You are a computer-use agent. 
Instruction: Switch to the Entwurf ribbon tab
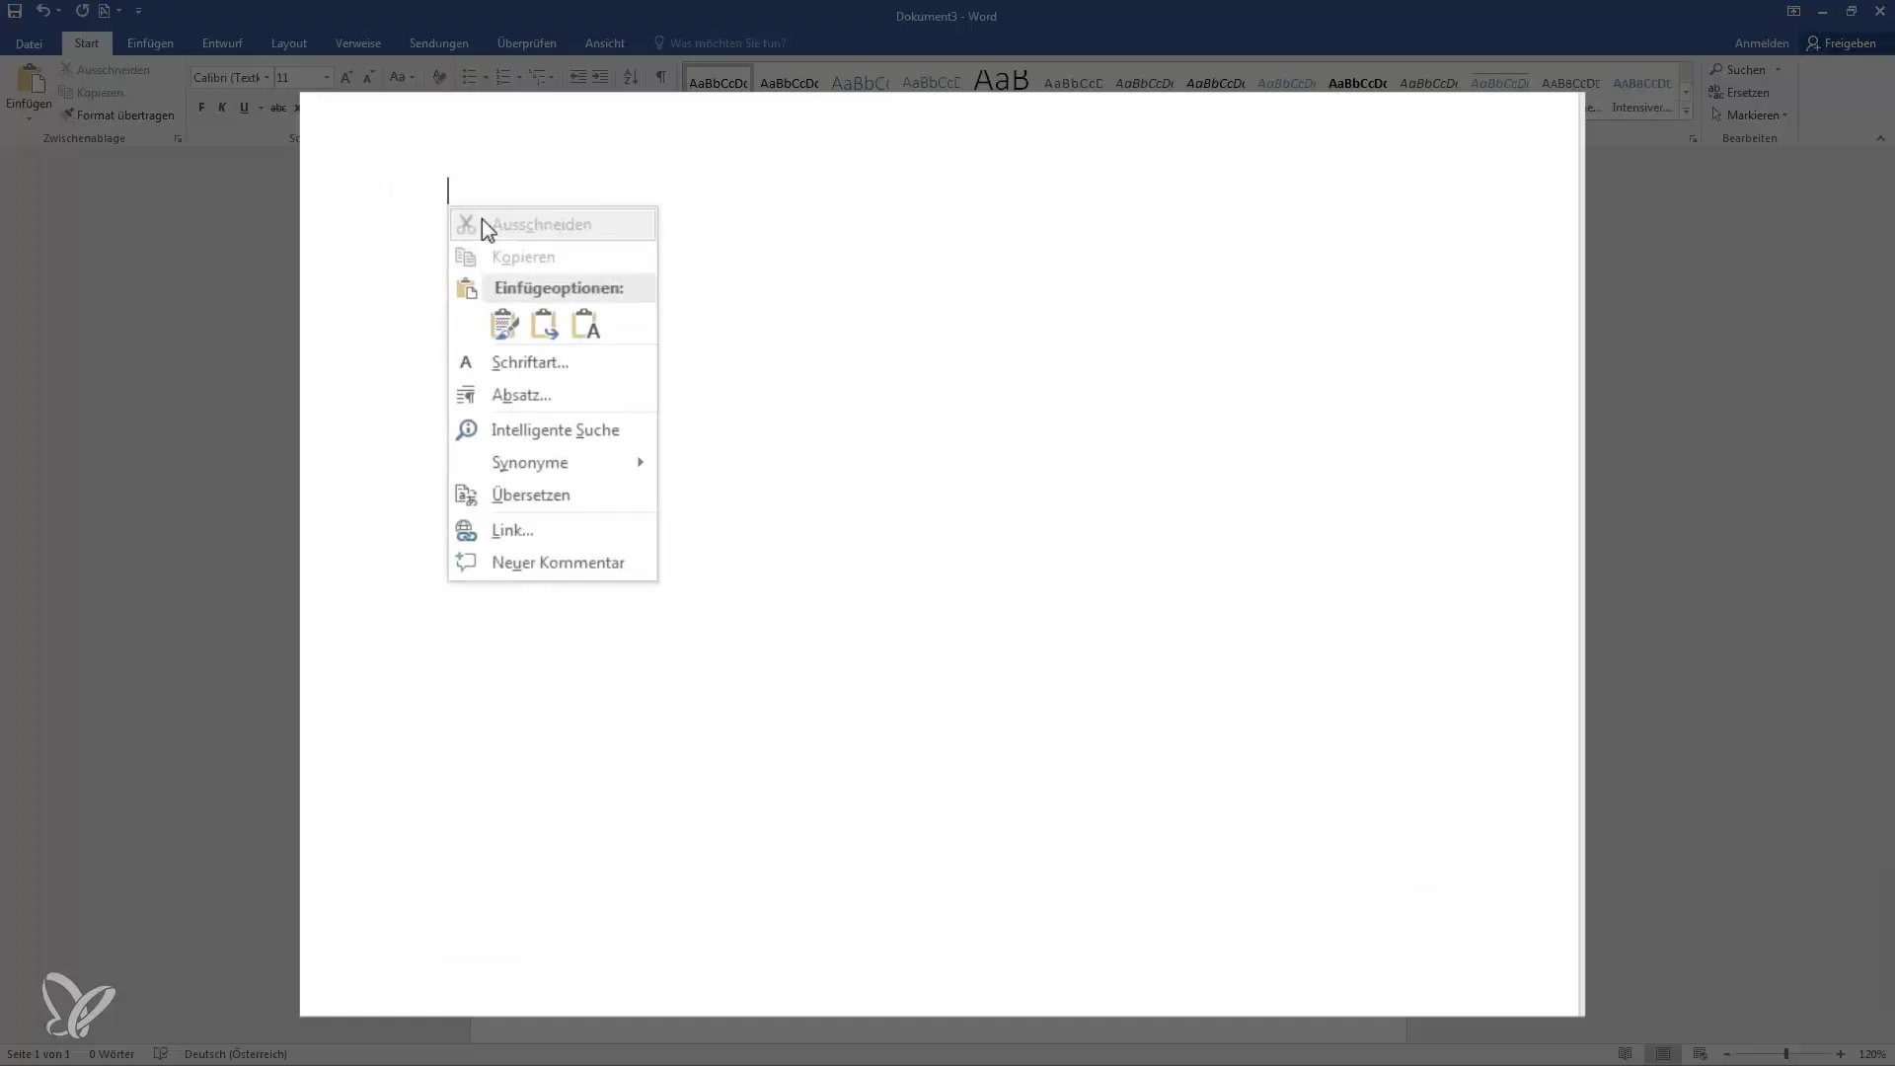[x=222, y=43]
